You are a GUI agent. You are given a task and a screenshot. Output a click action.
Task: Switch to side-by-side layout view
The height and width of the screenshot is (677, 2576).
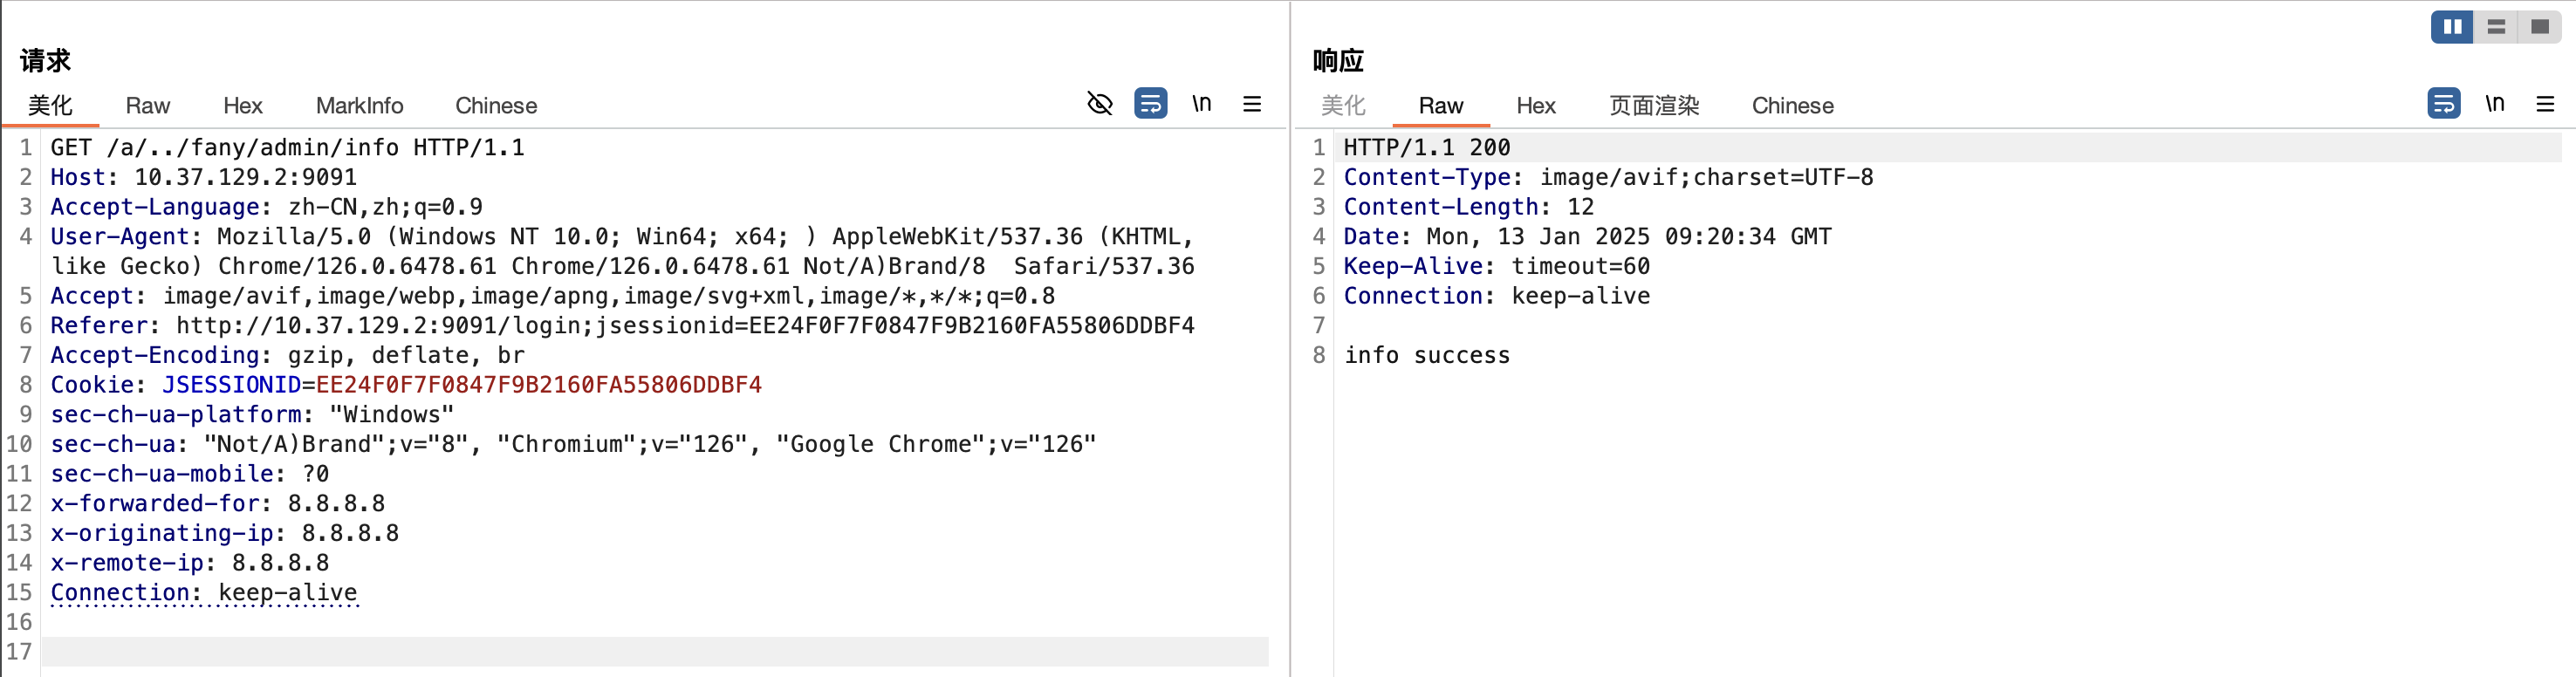click(2452, 27)
